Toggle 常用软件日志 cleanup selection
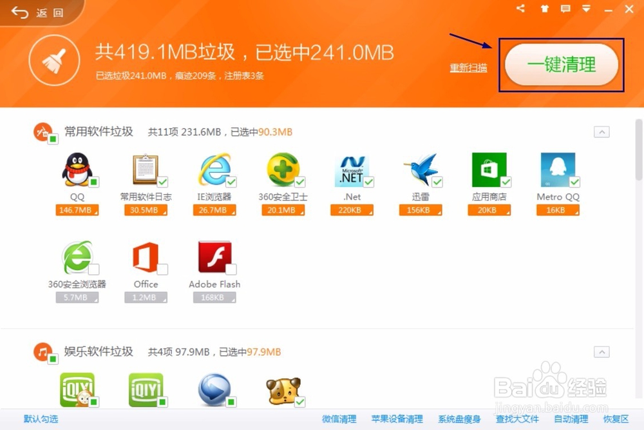The width and height of the screenshot is (644, 430). click(146, 170)
